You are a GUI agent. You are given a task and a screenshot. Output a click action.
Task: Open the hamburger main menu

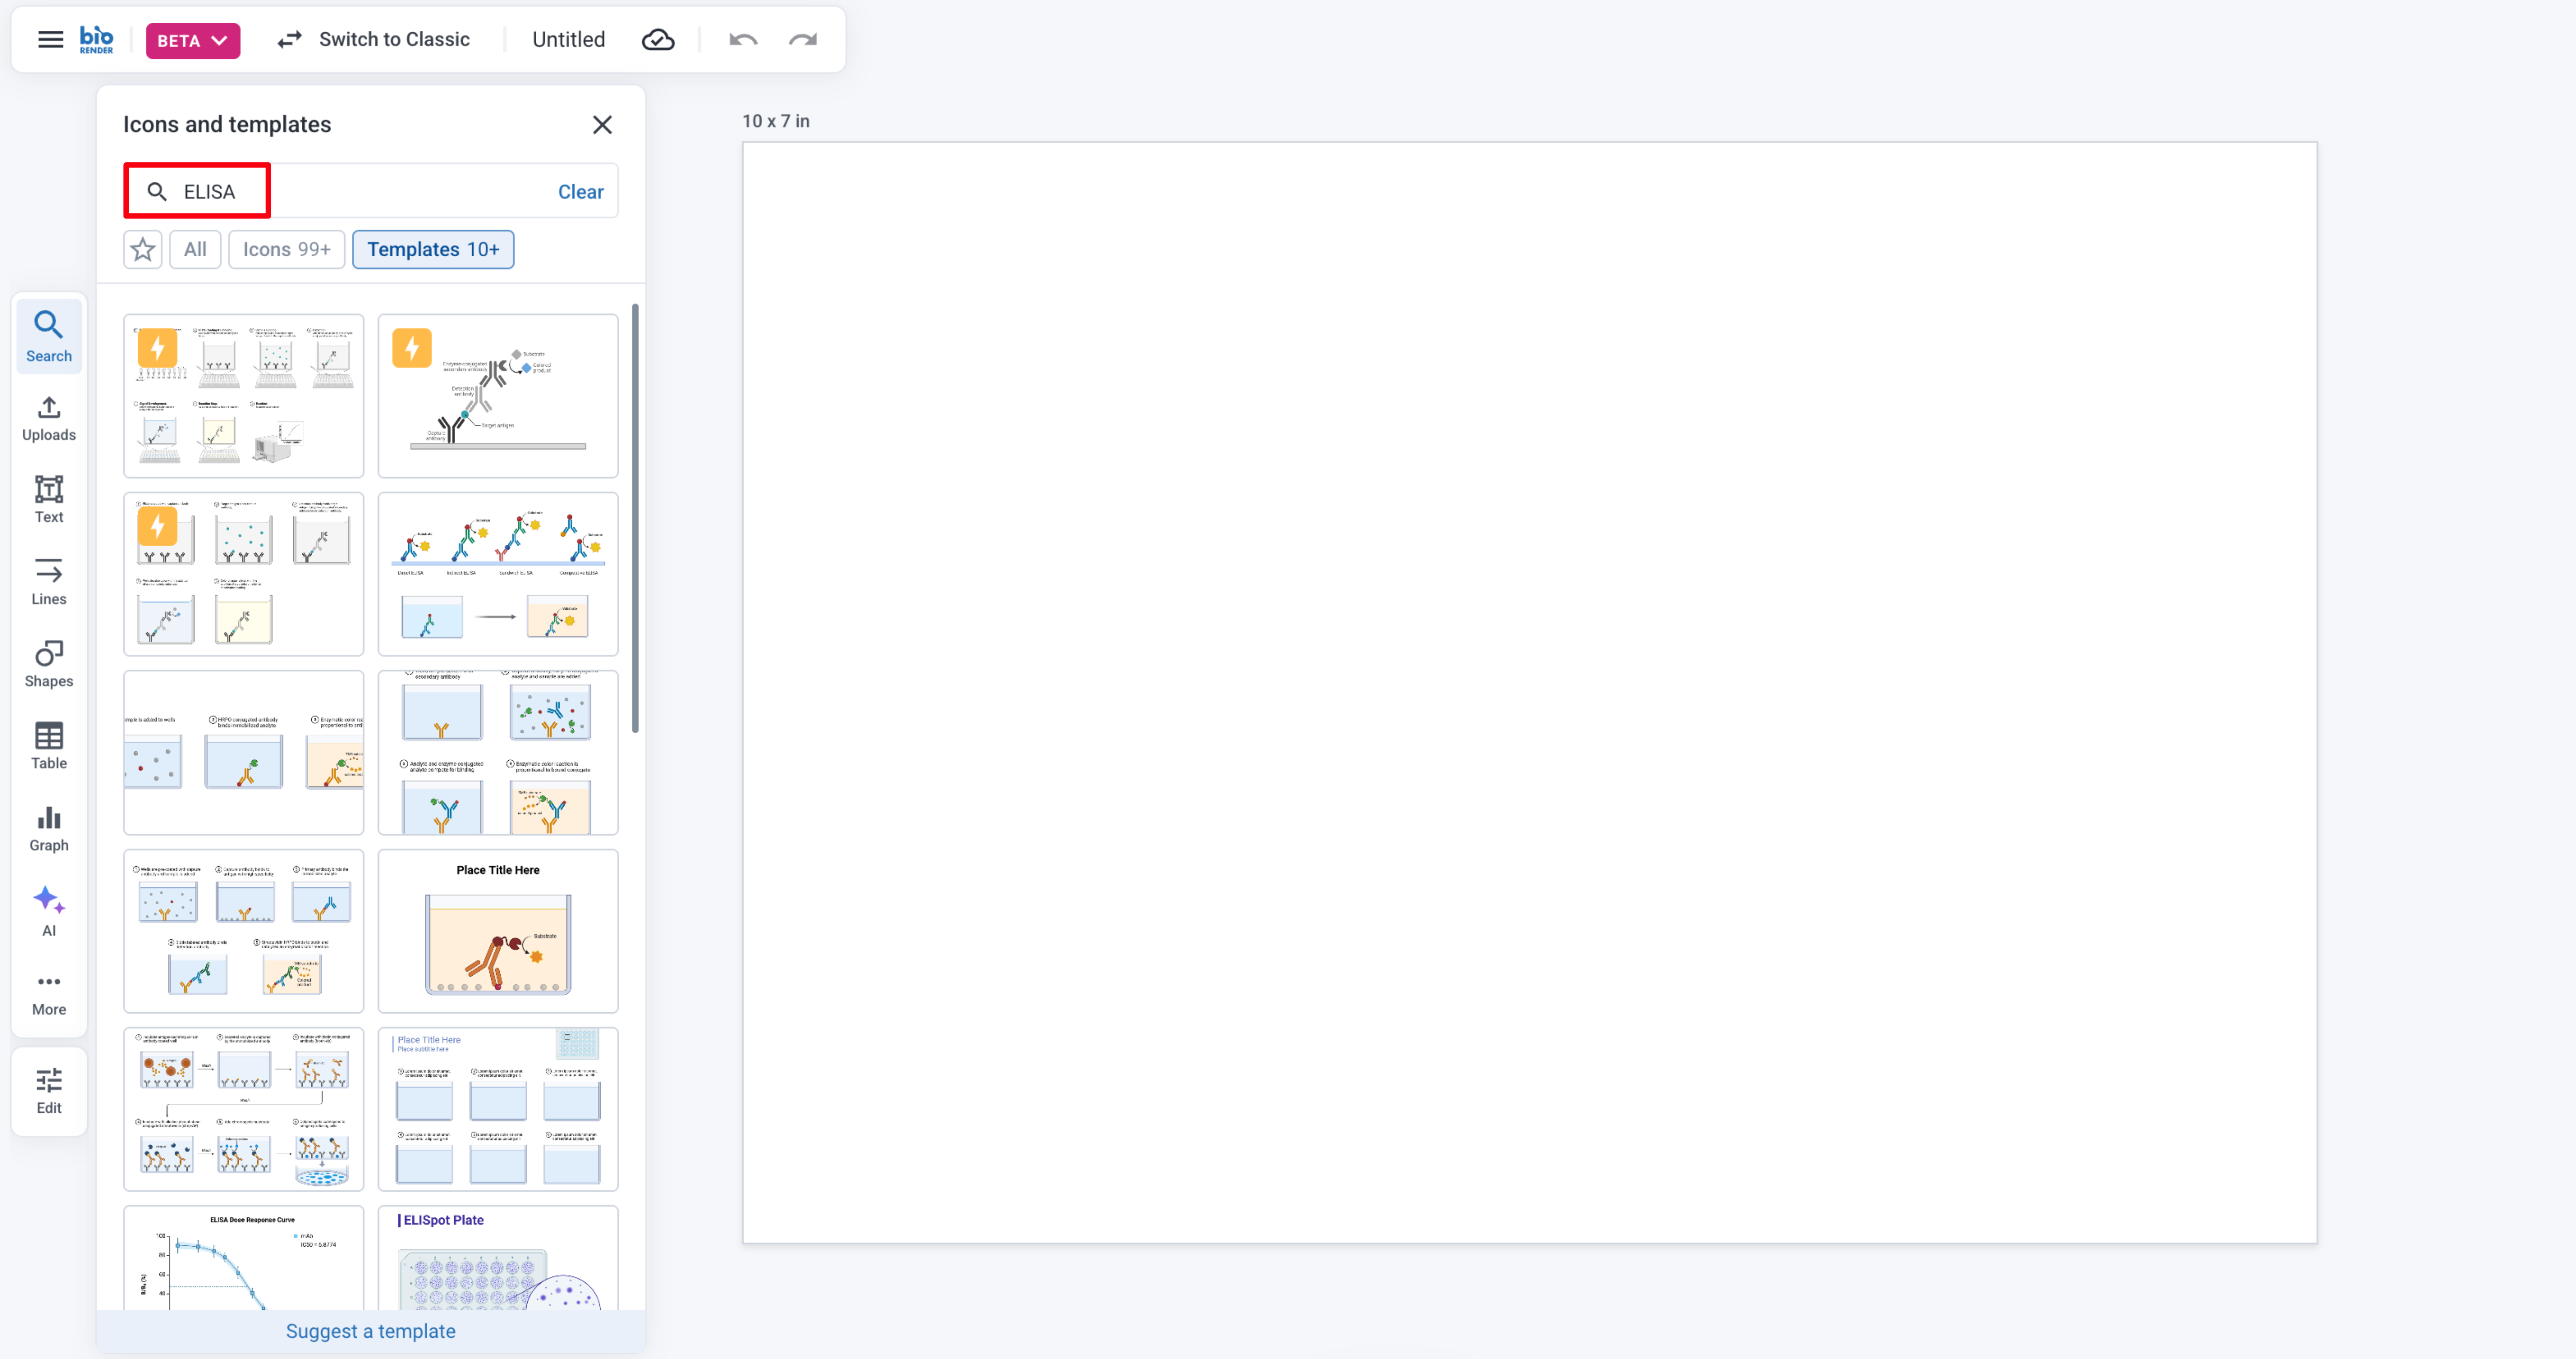pos(50,40)
